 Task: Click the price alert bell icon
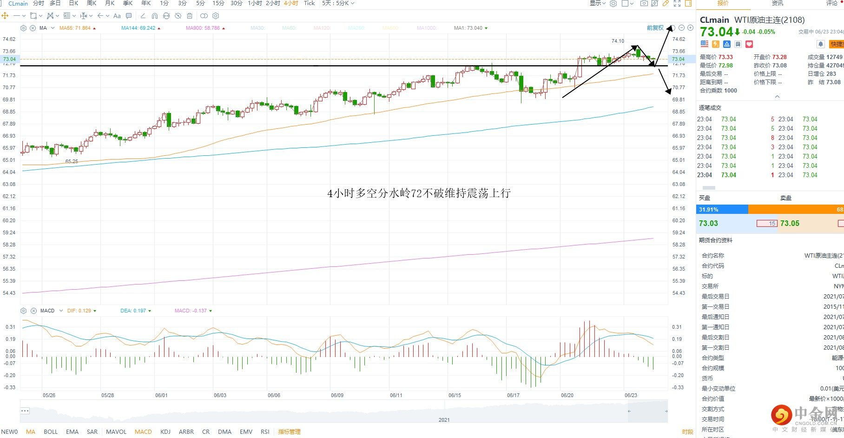821,44
